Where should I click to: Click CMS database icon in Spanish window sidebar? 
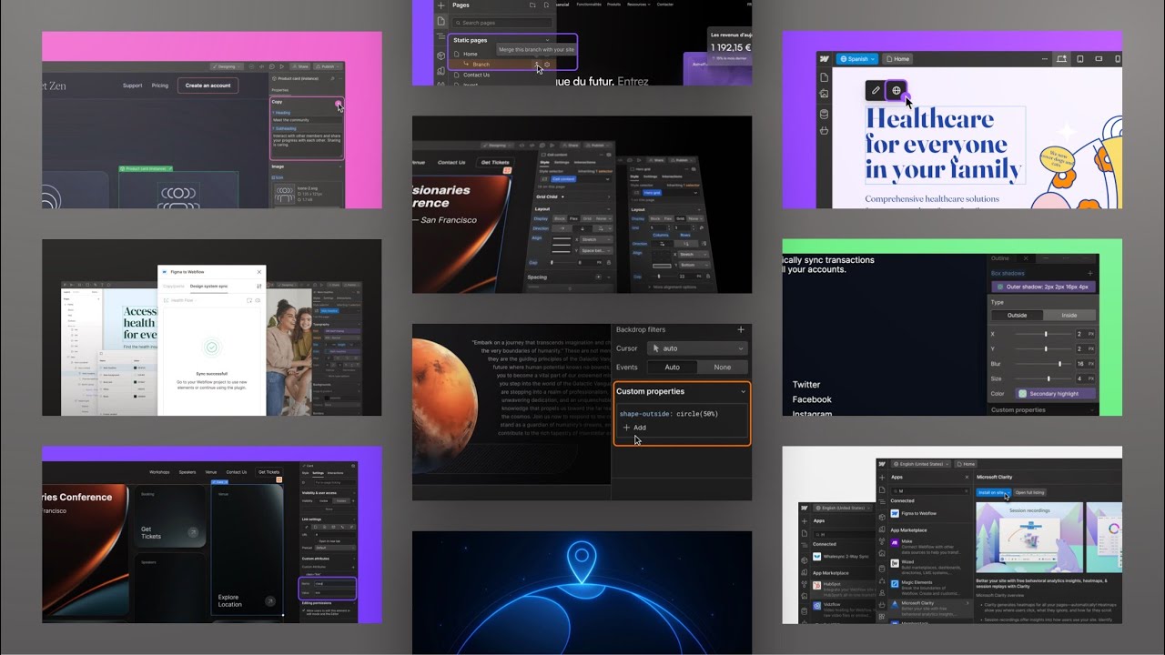pyautogui.click(x=824, y=114)
